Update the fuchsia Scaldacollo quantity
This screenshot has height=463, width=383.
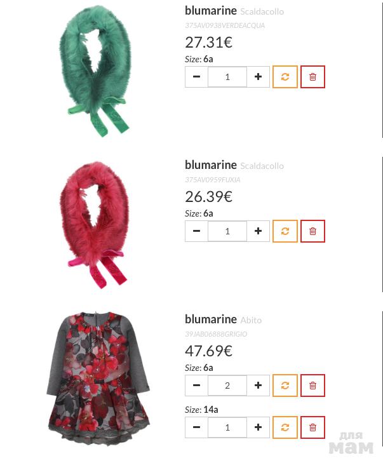(x=285, y=231)
